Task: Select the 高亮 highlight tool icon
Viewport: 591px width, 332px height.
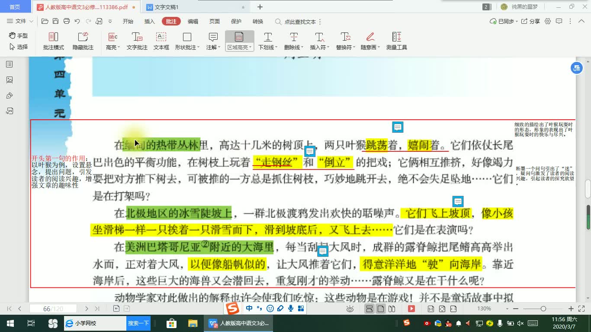Action: click(113, 37)
